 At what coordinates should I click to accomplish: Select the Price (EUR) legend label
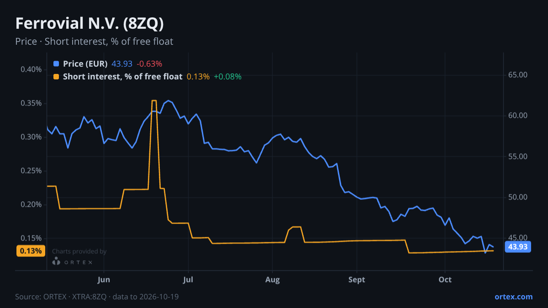[x=85, y=64]
